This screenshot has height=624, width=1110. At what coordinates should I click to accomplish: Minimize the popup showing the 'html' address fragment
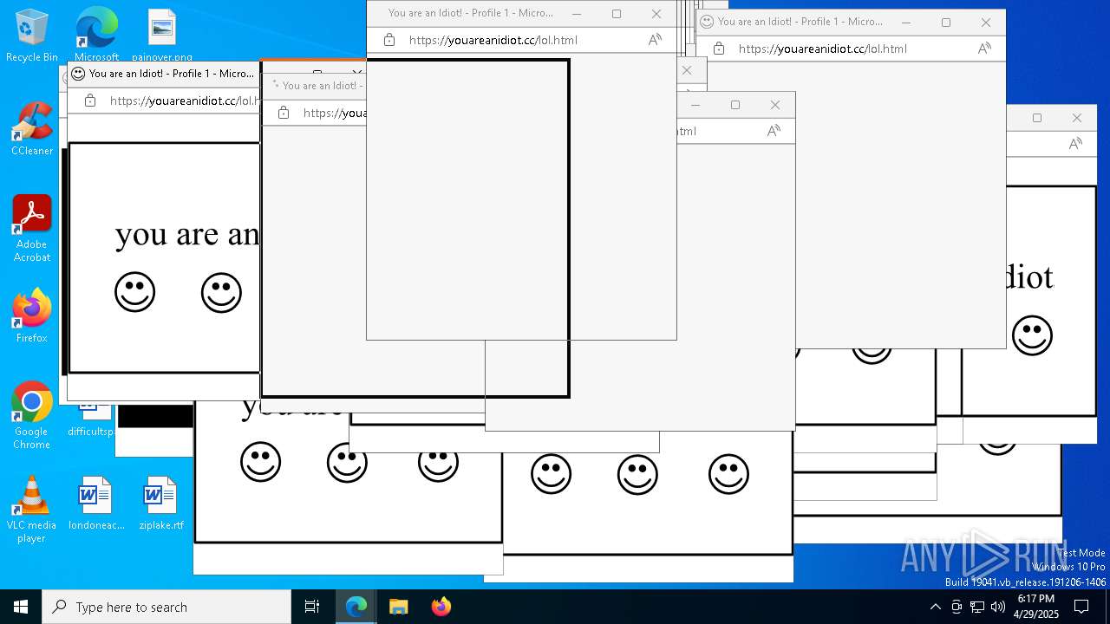pos(695,105)
